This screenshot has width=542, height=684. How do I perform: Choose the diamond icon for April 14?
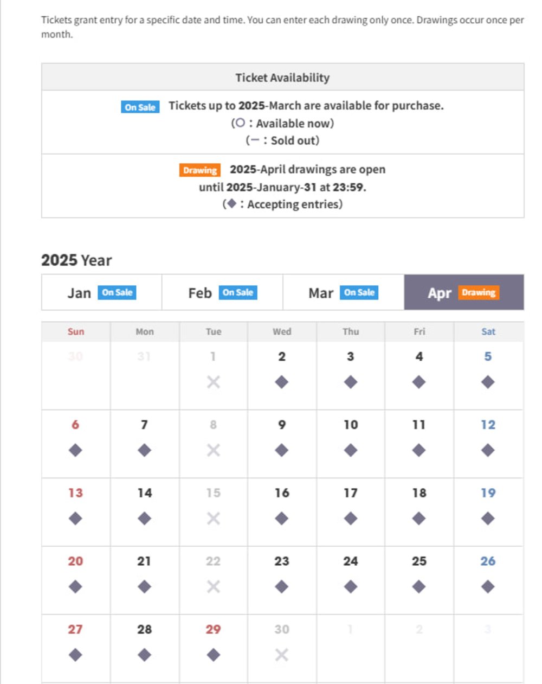coord(144,519)
